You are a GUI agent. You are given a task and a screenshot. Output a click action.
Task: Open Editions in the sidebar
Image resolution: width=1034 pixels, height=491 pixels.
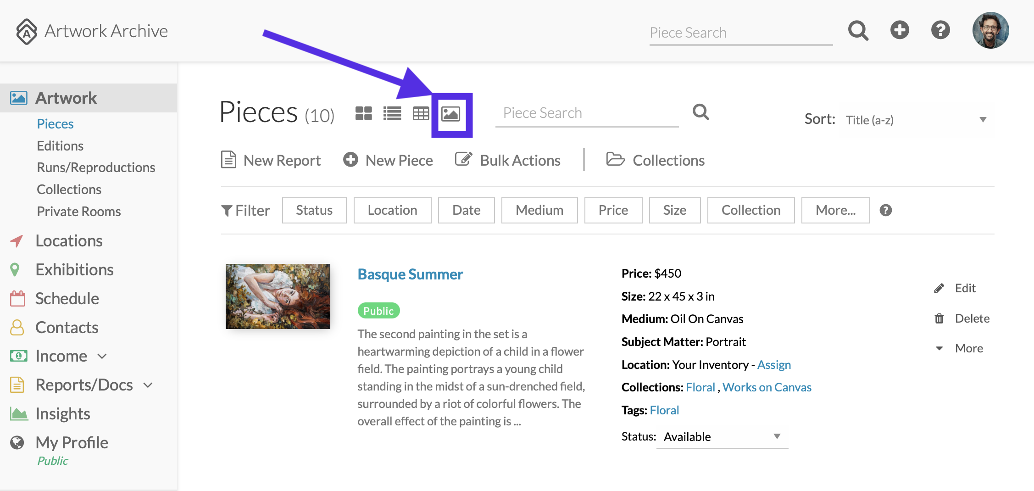(x=60, y=146)
